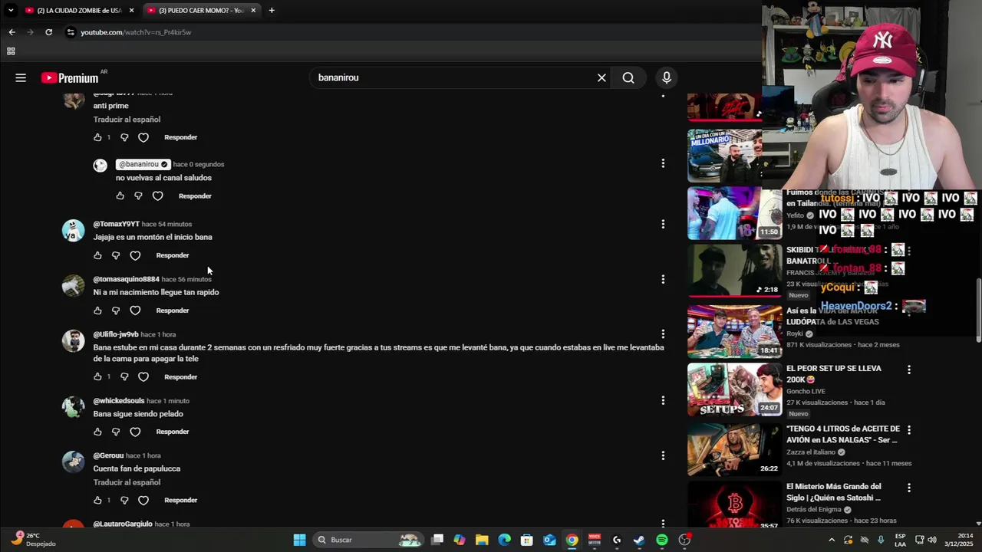Image resolution: width=982 pixels, height=552 pixels.
Task: Open more actions for @Gerouu comment
Action: click(663, 455)
